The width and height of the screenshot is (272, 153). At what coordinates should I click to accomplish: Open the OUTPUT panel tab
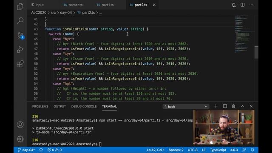click(59, 106)
